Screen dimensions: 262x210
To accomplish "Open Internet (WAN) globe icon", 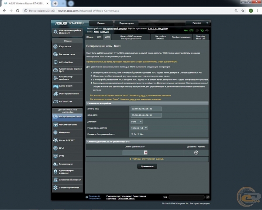I will (55, 133).
